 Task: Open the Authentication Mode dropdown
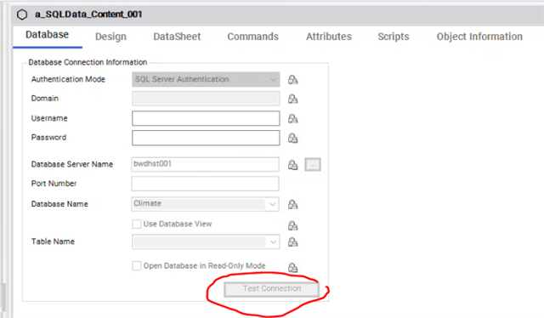click(x=206, y=80)
